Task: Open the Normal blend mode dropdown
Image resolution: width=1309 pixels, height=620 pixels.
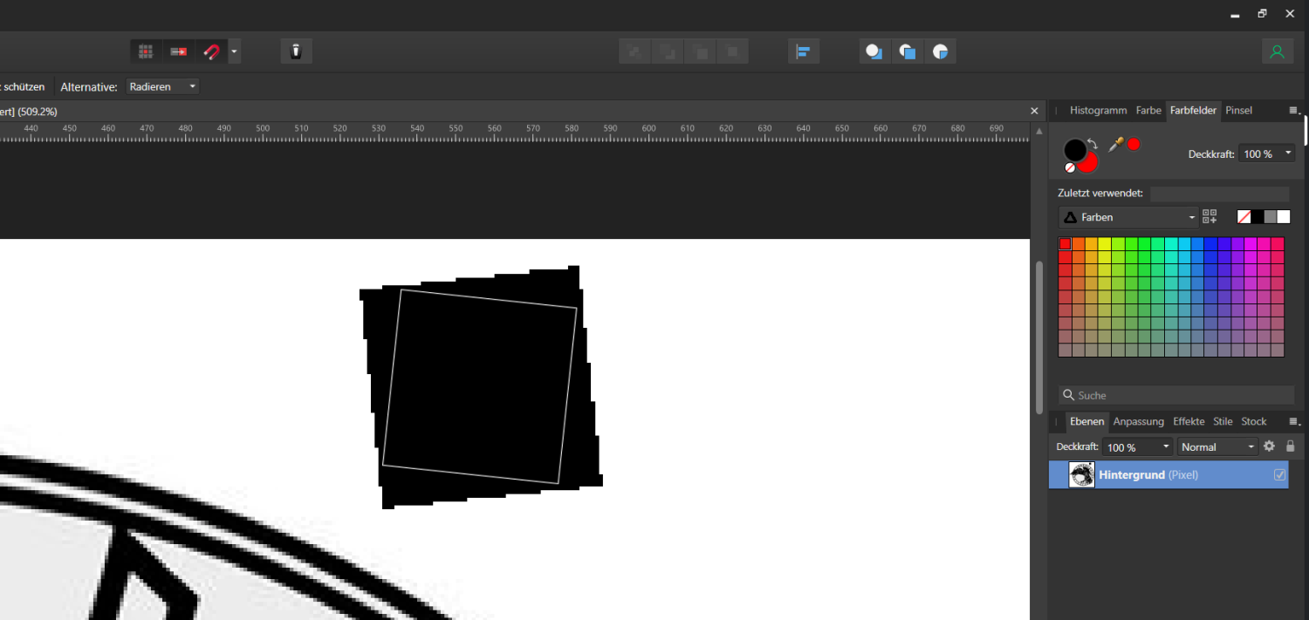Action: [x=1217, y=446]
